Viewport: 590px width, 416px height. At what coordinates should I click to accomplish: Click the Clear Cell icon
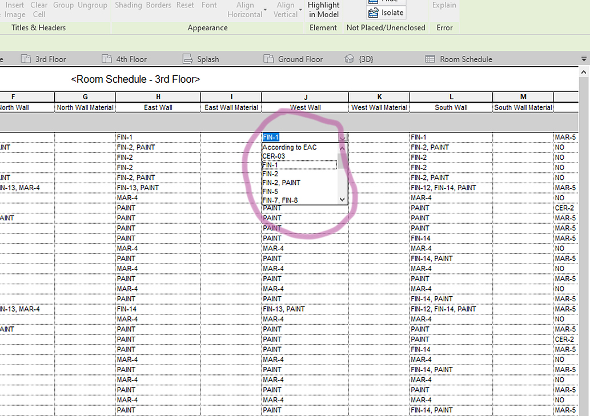38,10
